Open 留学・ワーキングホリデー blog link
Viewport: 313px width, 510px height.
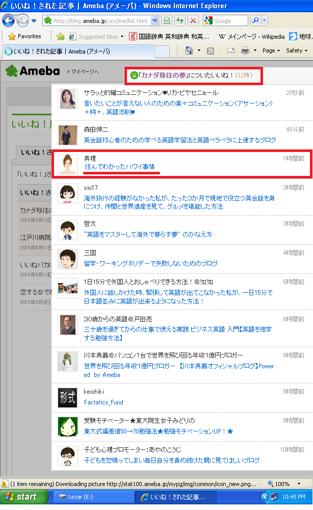(x=151, y=264)
